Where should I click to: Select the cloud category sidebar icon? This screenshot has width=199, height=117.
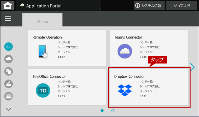tap(8, 59)
